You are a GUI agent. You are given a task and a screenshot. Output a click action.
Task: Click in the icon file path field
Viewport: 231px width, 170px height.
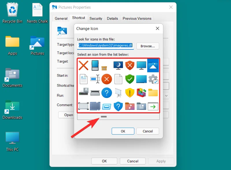tap(105, 45)
